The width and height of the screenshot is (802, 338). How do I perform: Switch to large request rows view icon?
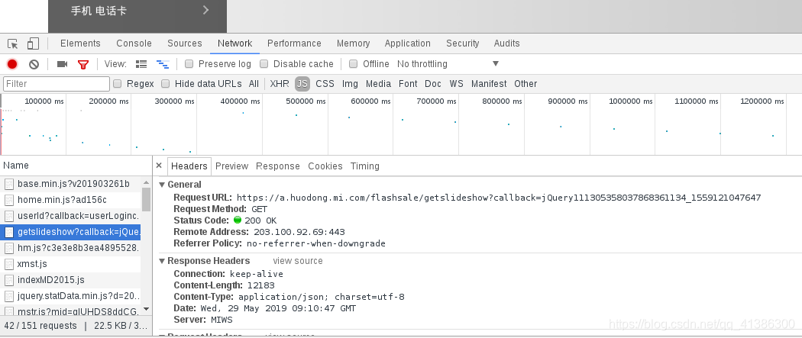click(141, 64)
